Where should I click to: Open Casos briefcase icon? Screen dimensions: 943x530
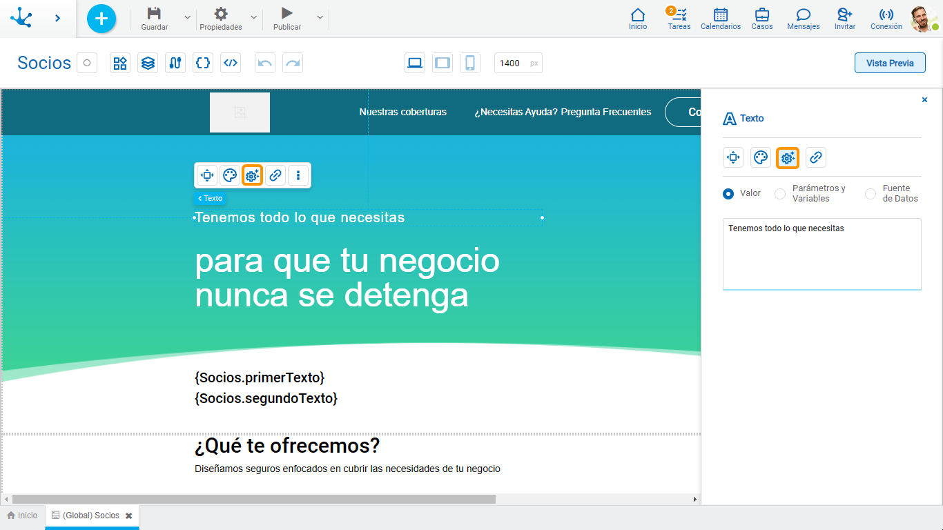[x=762, y=19]
